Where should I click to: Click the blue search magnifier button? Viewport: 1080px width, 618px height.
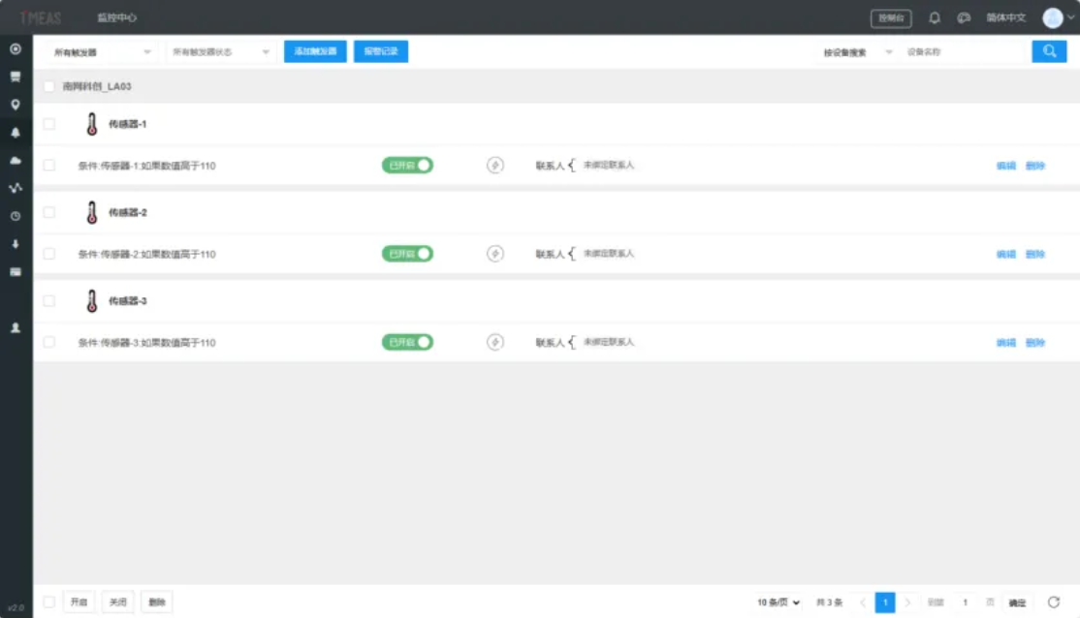coord(1049,51)
